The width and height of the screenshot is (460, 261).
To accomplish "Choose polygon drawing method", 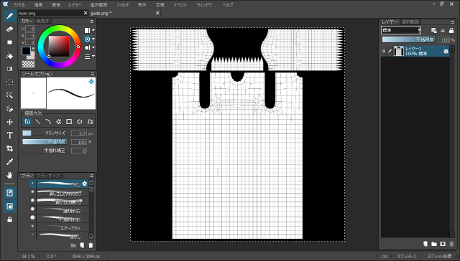I will pos(90,121).
